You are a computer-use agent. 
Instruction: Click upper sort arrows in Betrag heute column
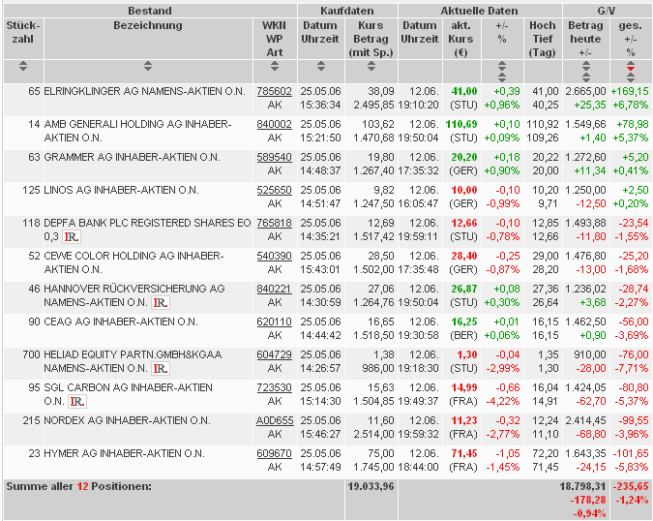586,66
